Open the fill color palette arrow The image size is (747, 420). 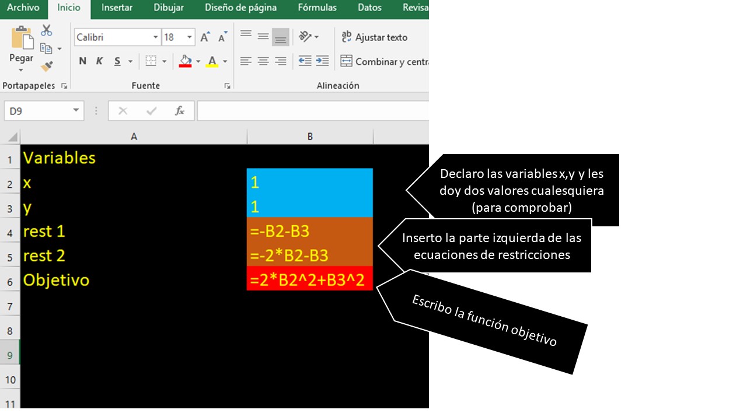(198, 61)
